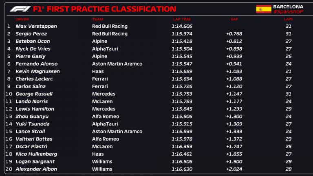This screenshot has width=313, height=176.
Task: Select Zhou Guanyu's Alfa Romeo team label
Action: click(106, 117)
